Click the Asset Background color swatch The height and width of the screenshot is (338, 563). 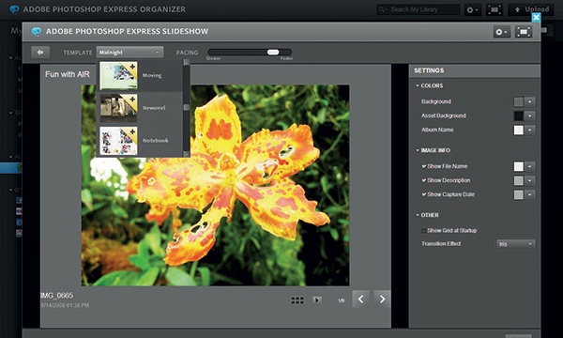coord(519,115)
